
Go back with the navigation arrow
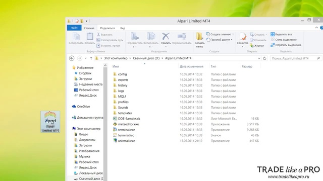[x=72, y=58]
